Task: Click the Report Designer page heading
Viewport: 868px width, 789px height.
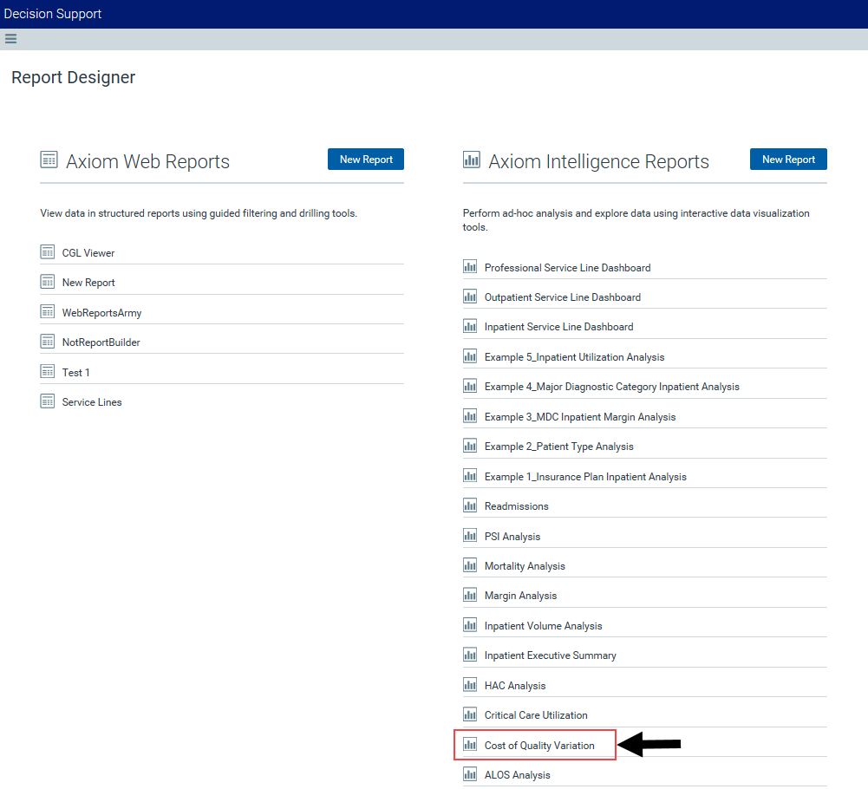Action: click(x=73, y=77)
